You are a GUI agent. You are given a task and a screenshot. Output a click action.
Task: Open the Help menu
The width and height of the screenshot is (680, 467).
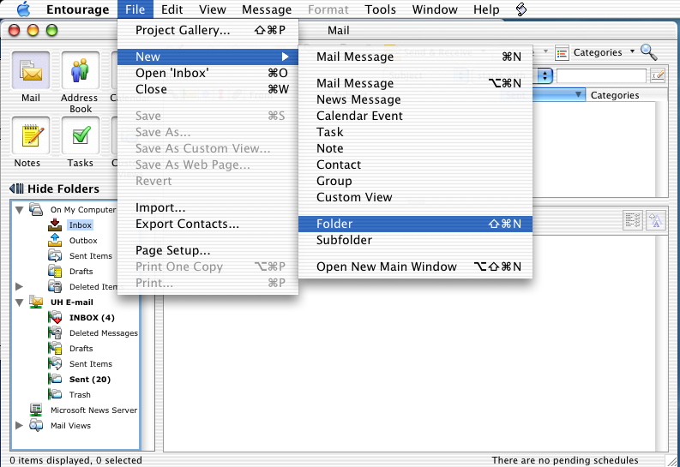[486, 9]
